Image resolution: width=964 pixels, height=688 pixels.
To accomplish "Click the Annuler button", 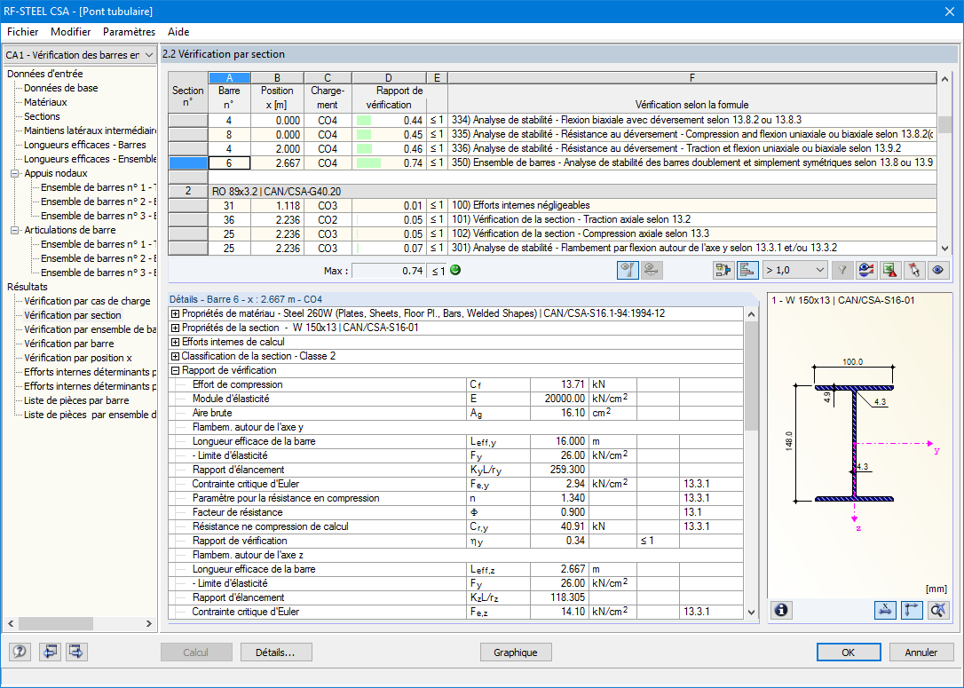I will pos(921,652).
